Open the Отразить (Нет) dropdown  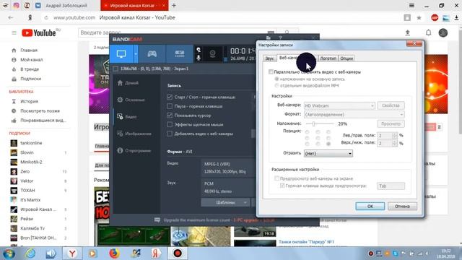(x=328, y=153)
